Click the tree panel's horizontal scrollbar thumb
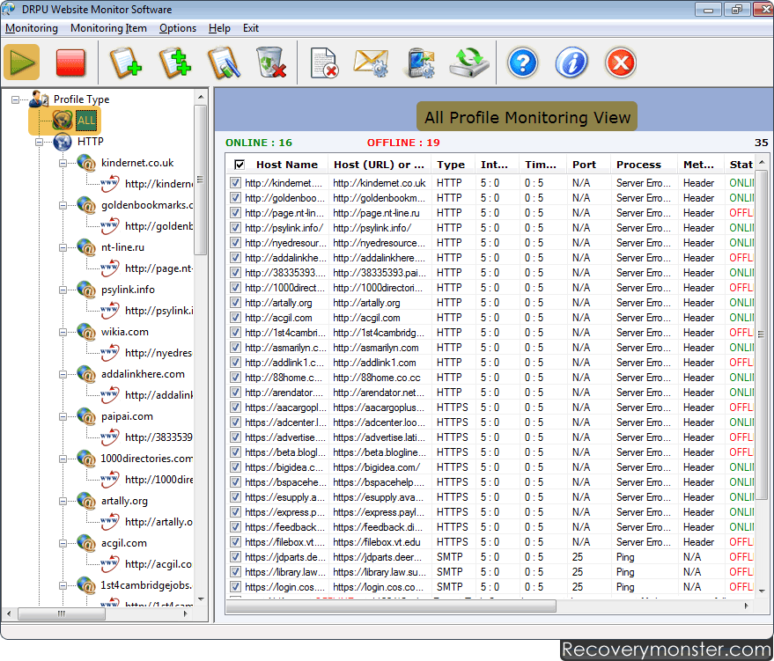Screen dimensions: 774x661 [62, 613]
